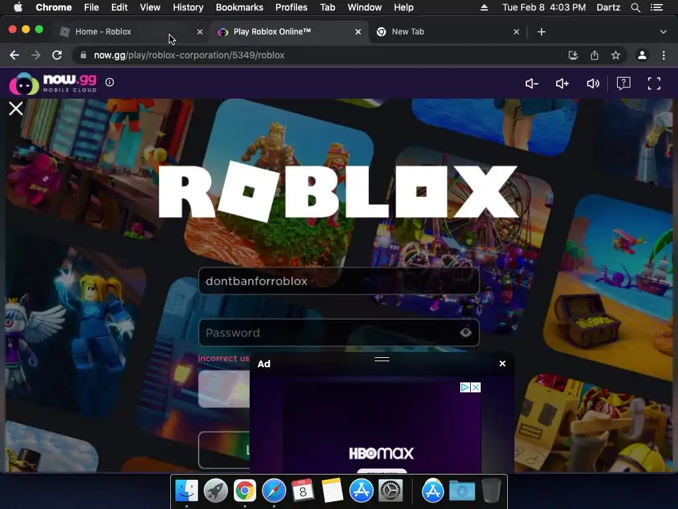The image size is (678, 509).
Task: Open Calendar from the dock
Action: [303, 491]
